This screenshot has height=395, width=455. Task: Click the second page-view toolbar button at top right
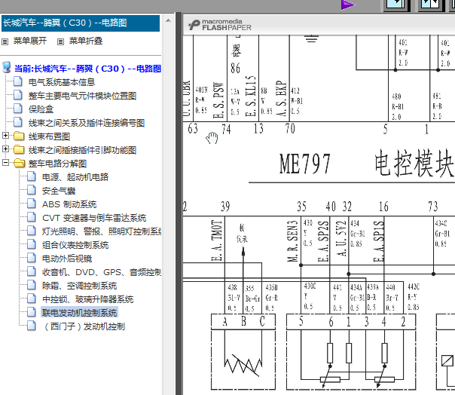[431, 5]
